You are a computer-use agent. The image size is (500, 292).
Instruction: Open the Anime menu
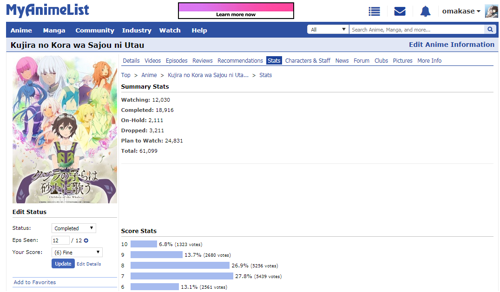tap(21, 30)
